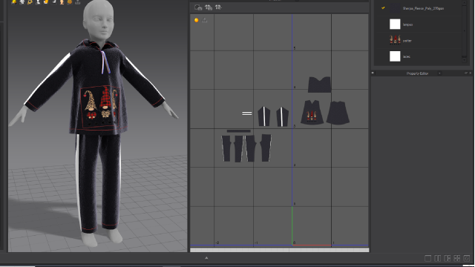Open the Property Editor dropdown arrow
475x267 pixels.
[439, 73]
